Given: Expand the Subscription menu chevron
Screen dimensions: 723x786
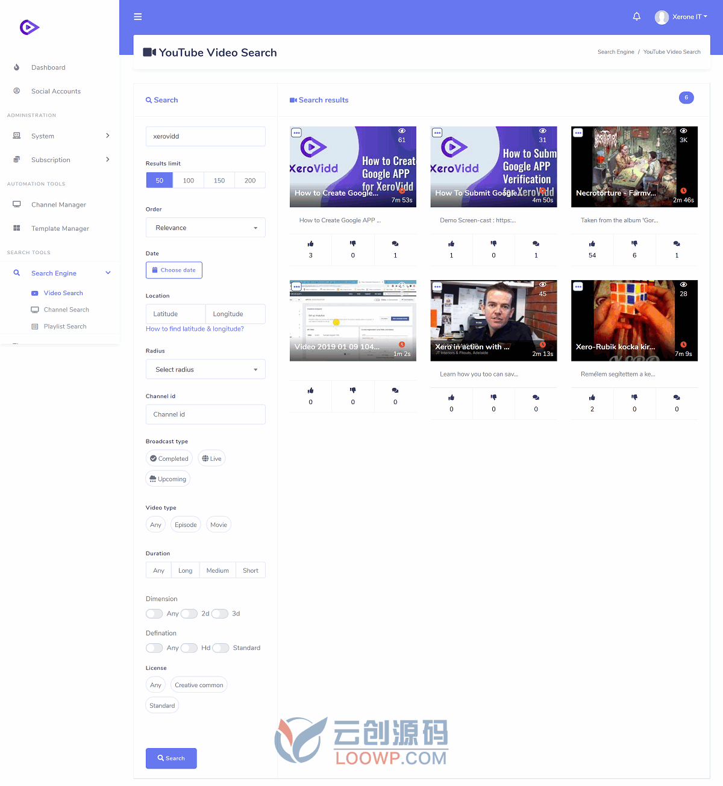Looking at the screenshot, I should click(108, 160).
